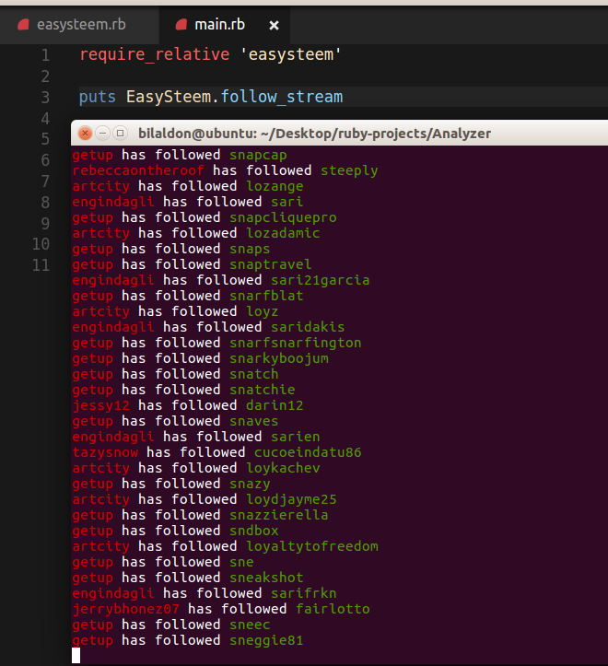Click snarkyboojum in the terminal output
Image resolution: width=608 pixels, height=666 pixels.
point(279,359)
